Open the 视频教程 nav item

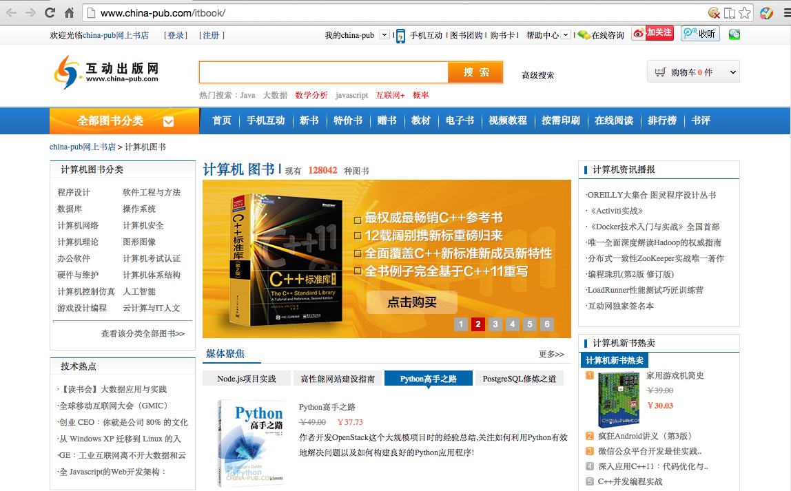(508, 121)
